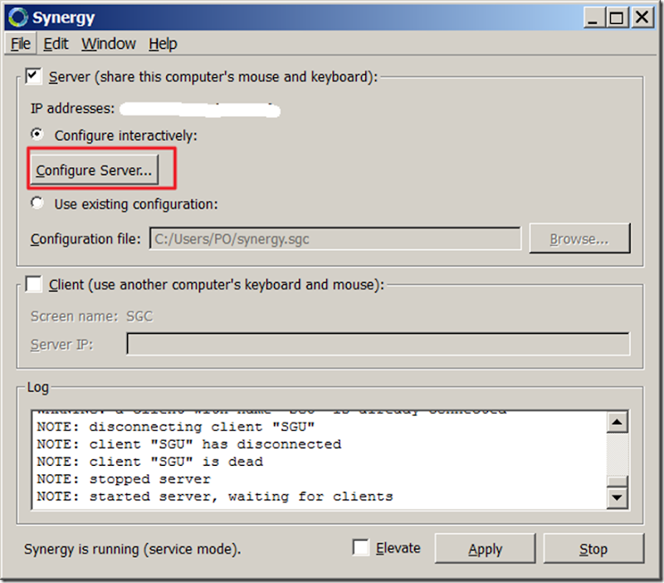
Task: Click the Server IP input field
Action: coord(378,344)
